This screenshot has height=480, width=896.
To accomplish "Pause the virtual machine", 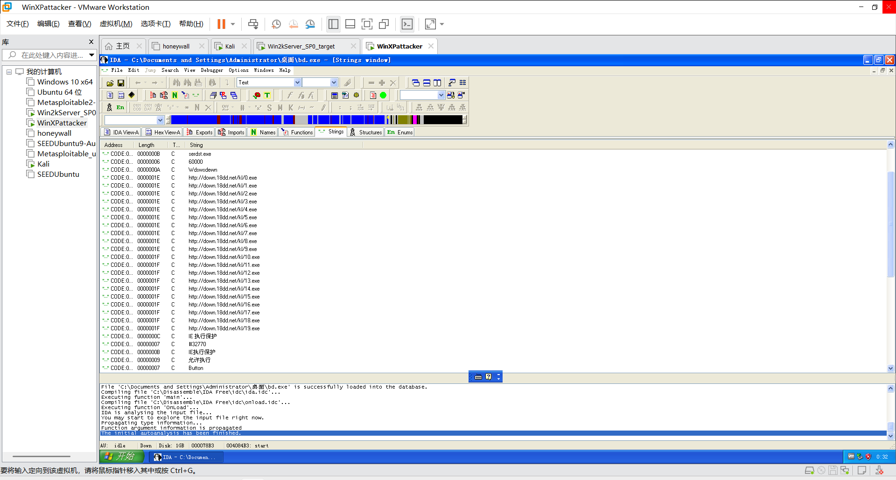I will 221,24.
